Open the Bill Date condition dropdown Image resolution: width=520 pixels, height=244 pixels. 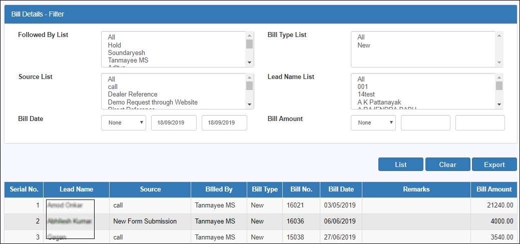tap(123, 122)
